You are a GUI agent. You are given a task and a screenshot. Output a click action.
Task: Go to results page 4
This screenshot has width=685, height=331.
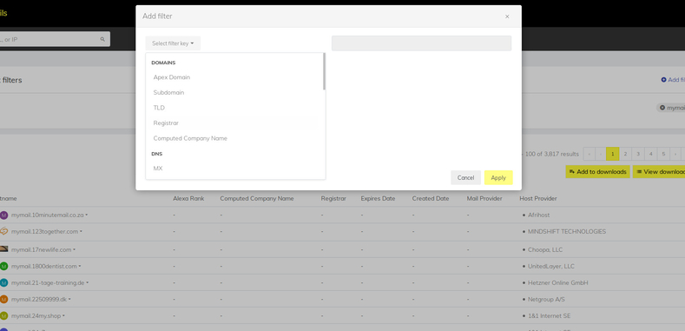click(x=650, y=154)
